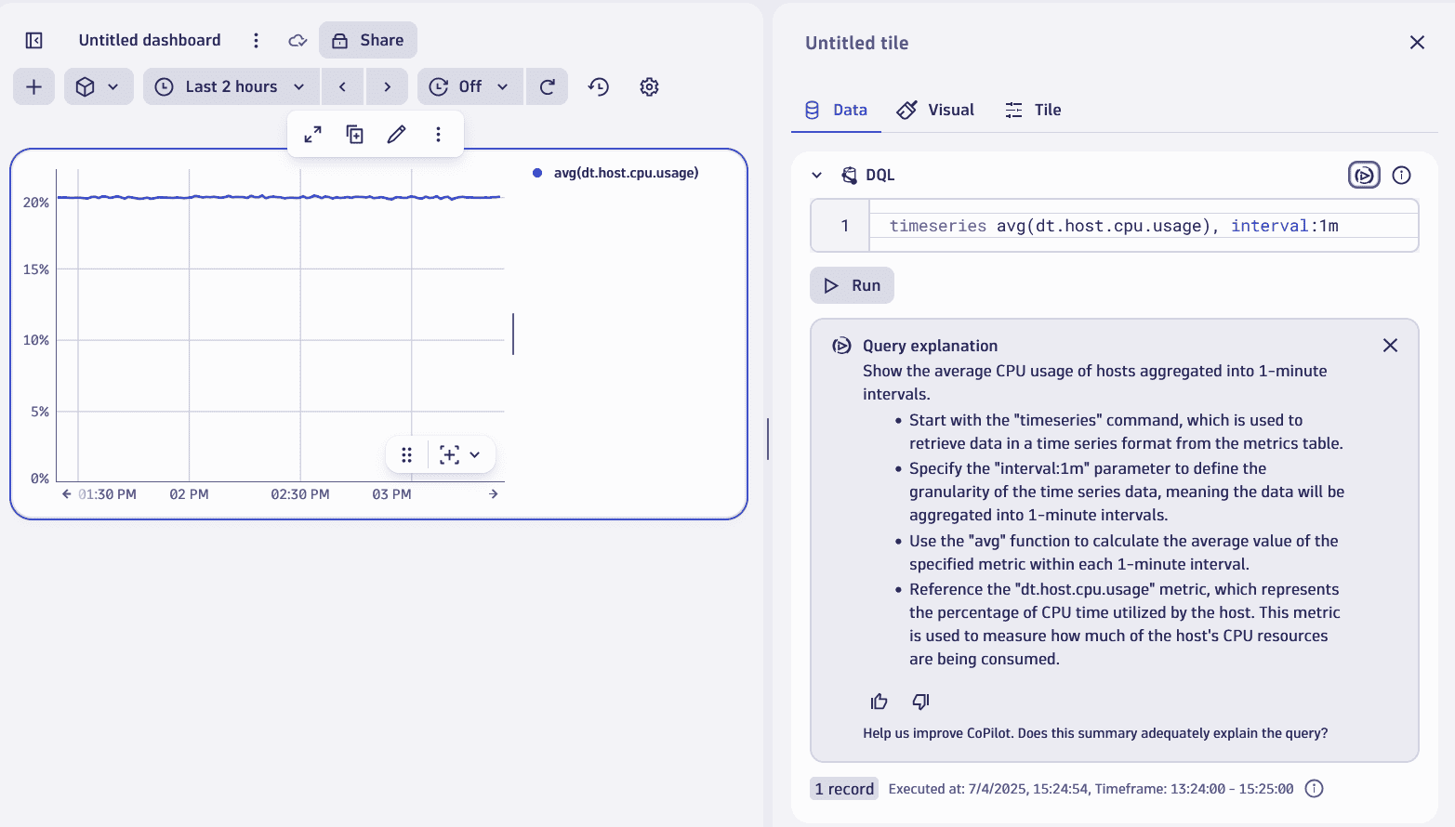The width and height of the screenshot is (1455, 827).
Task: Click into the DQL query editor
Action: point(1144,226)
